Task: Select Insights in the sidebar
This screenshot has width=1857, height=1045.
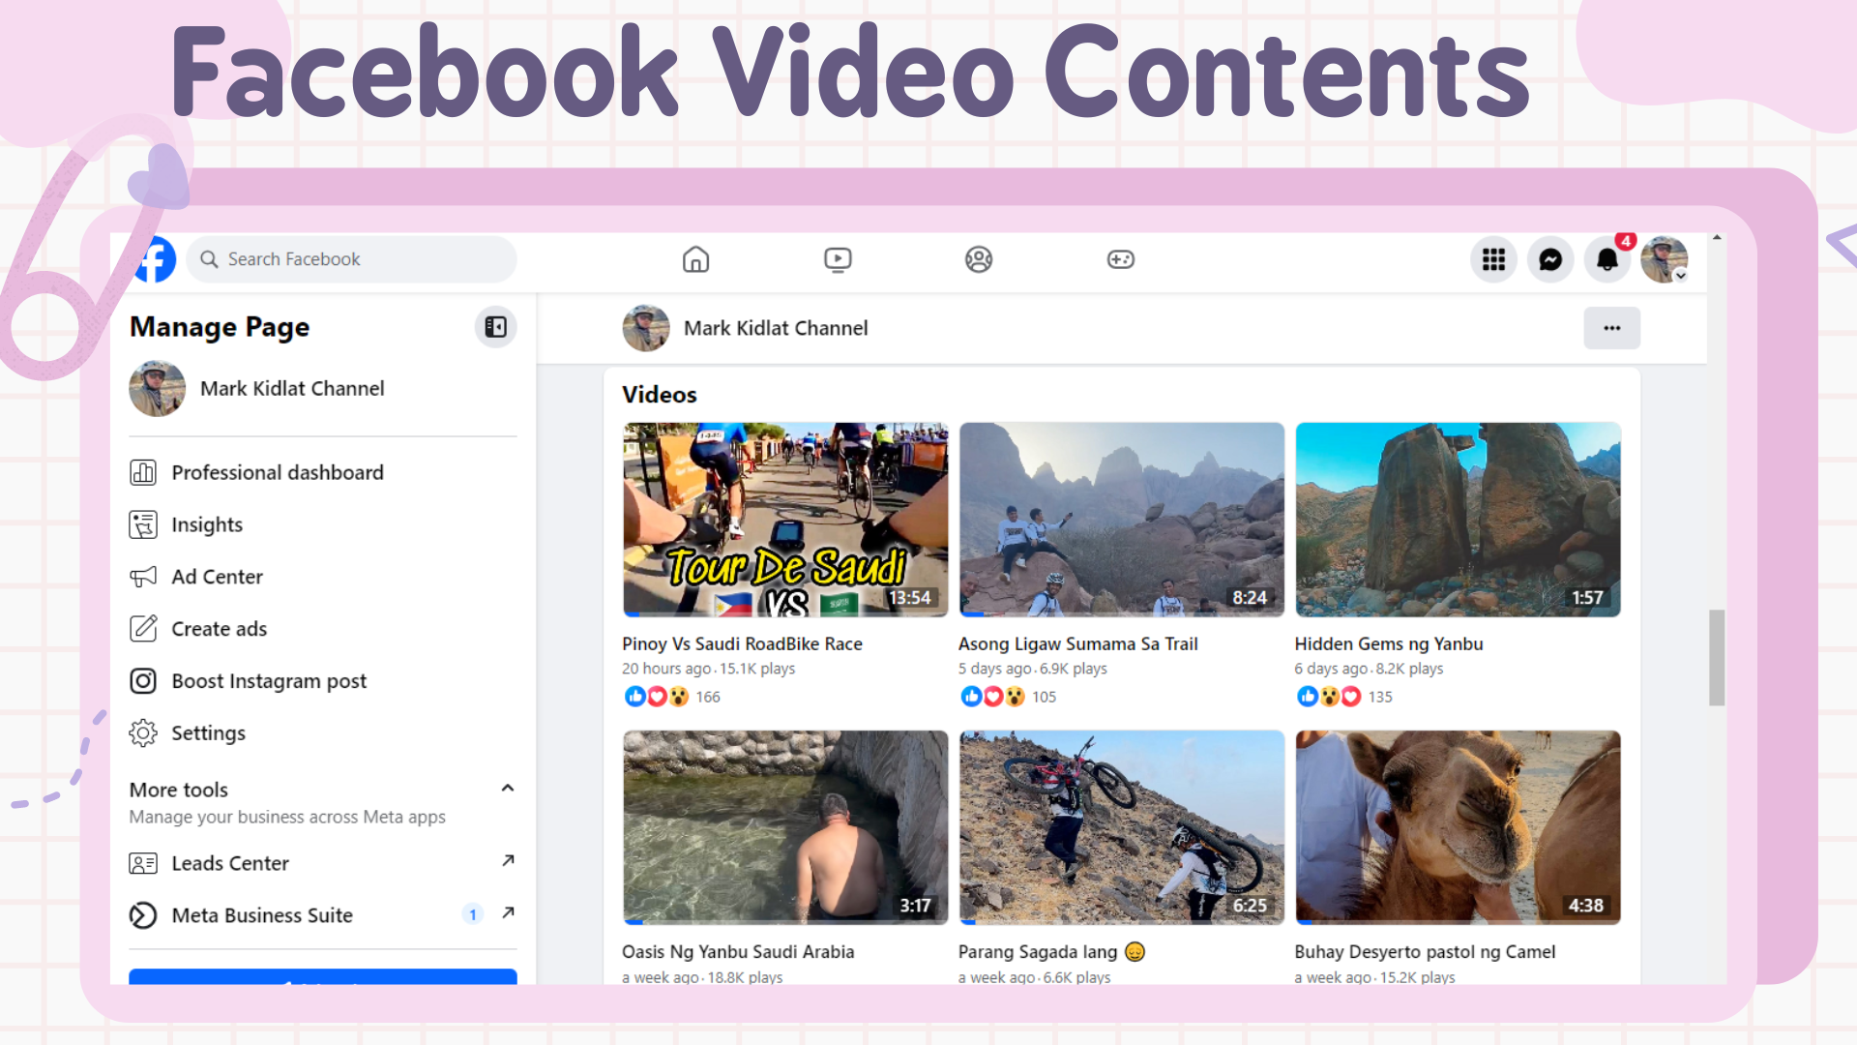Action: [x=206, y=524]
